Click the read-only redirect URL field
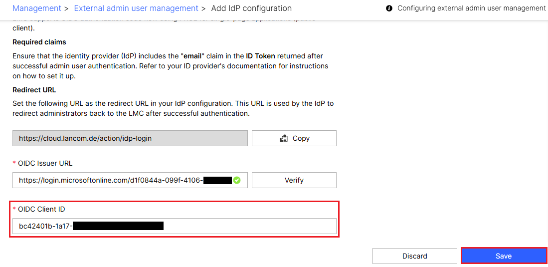Screen dimensions: 548x267 [x=130, y=138]
